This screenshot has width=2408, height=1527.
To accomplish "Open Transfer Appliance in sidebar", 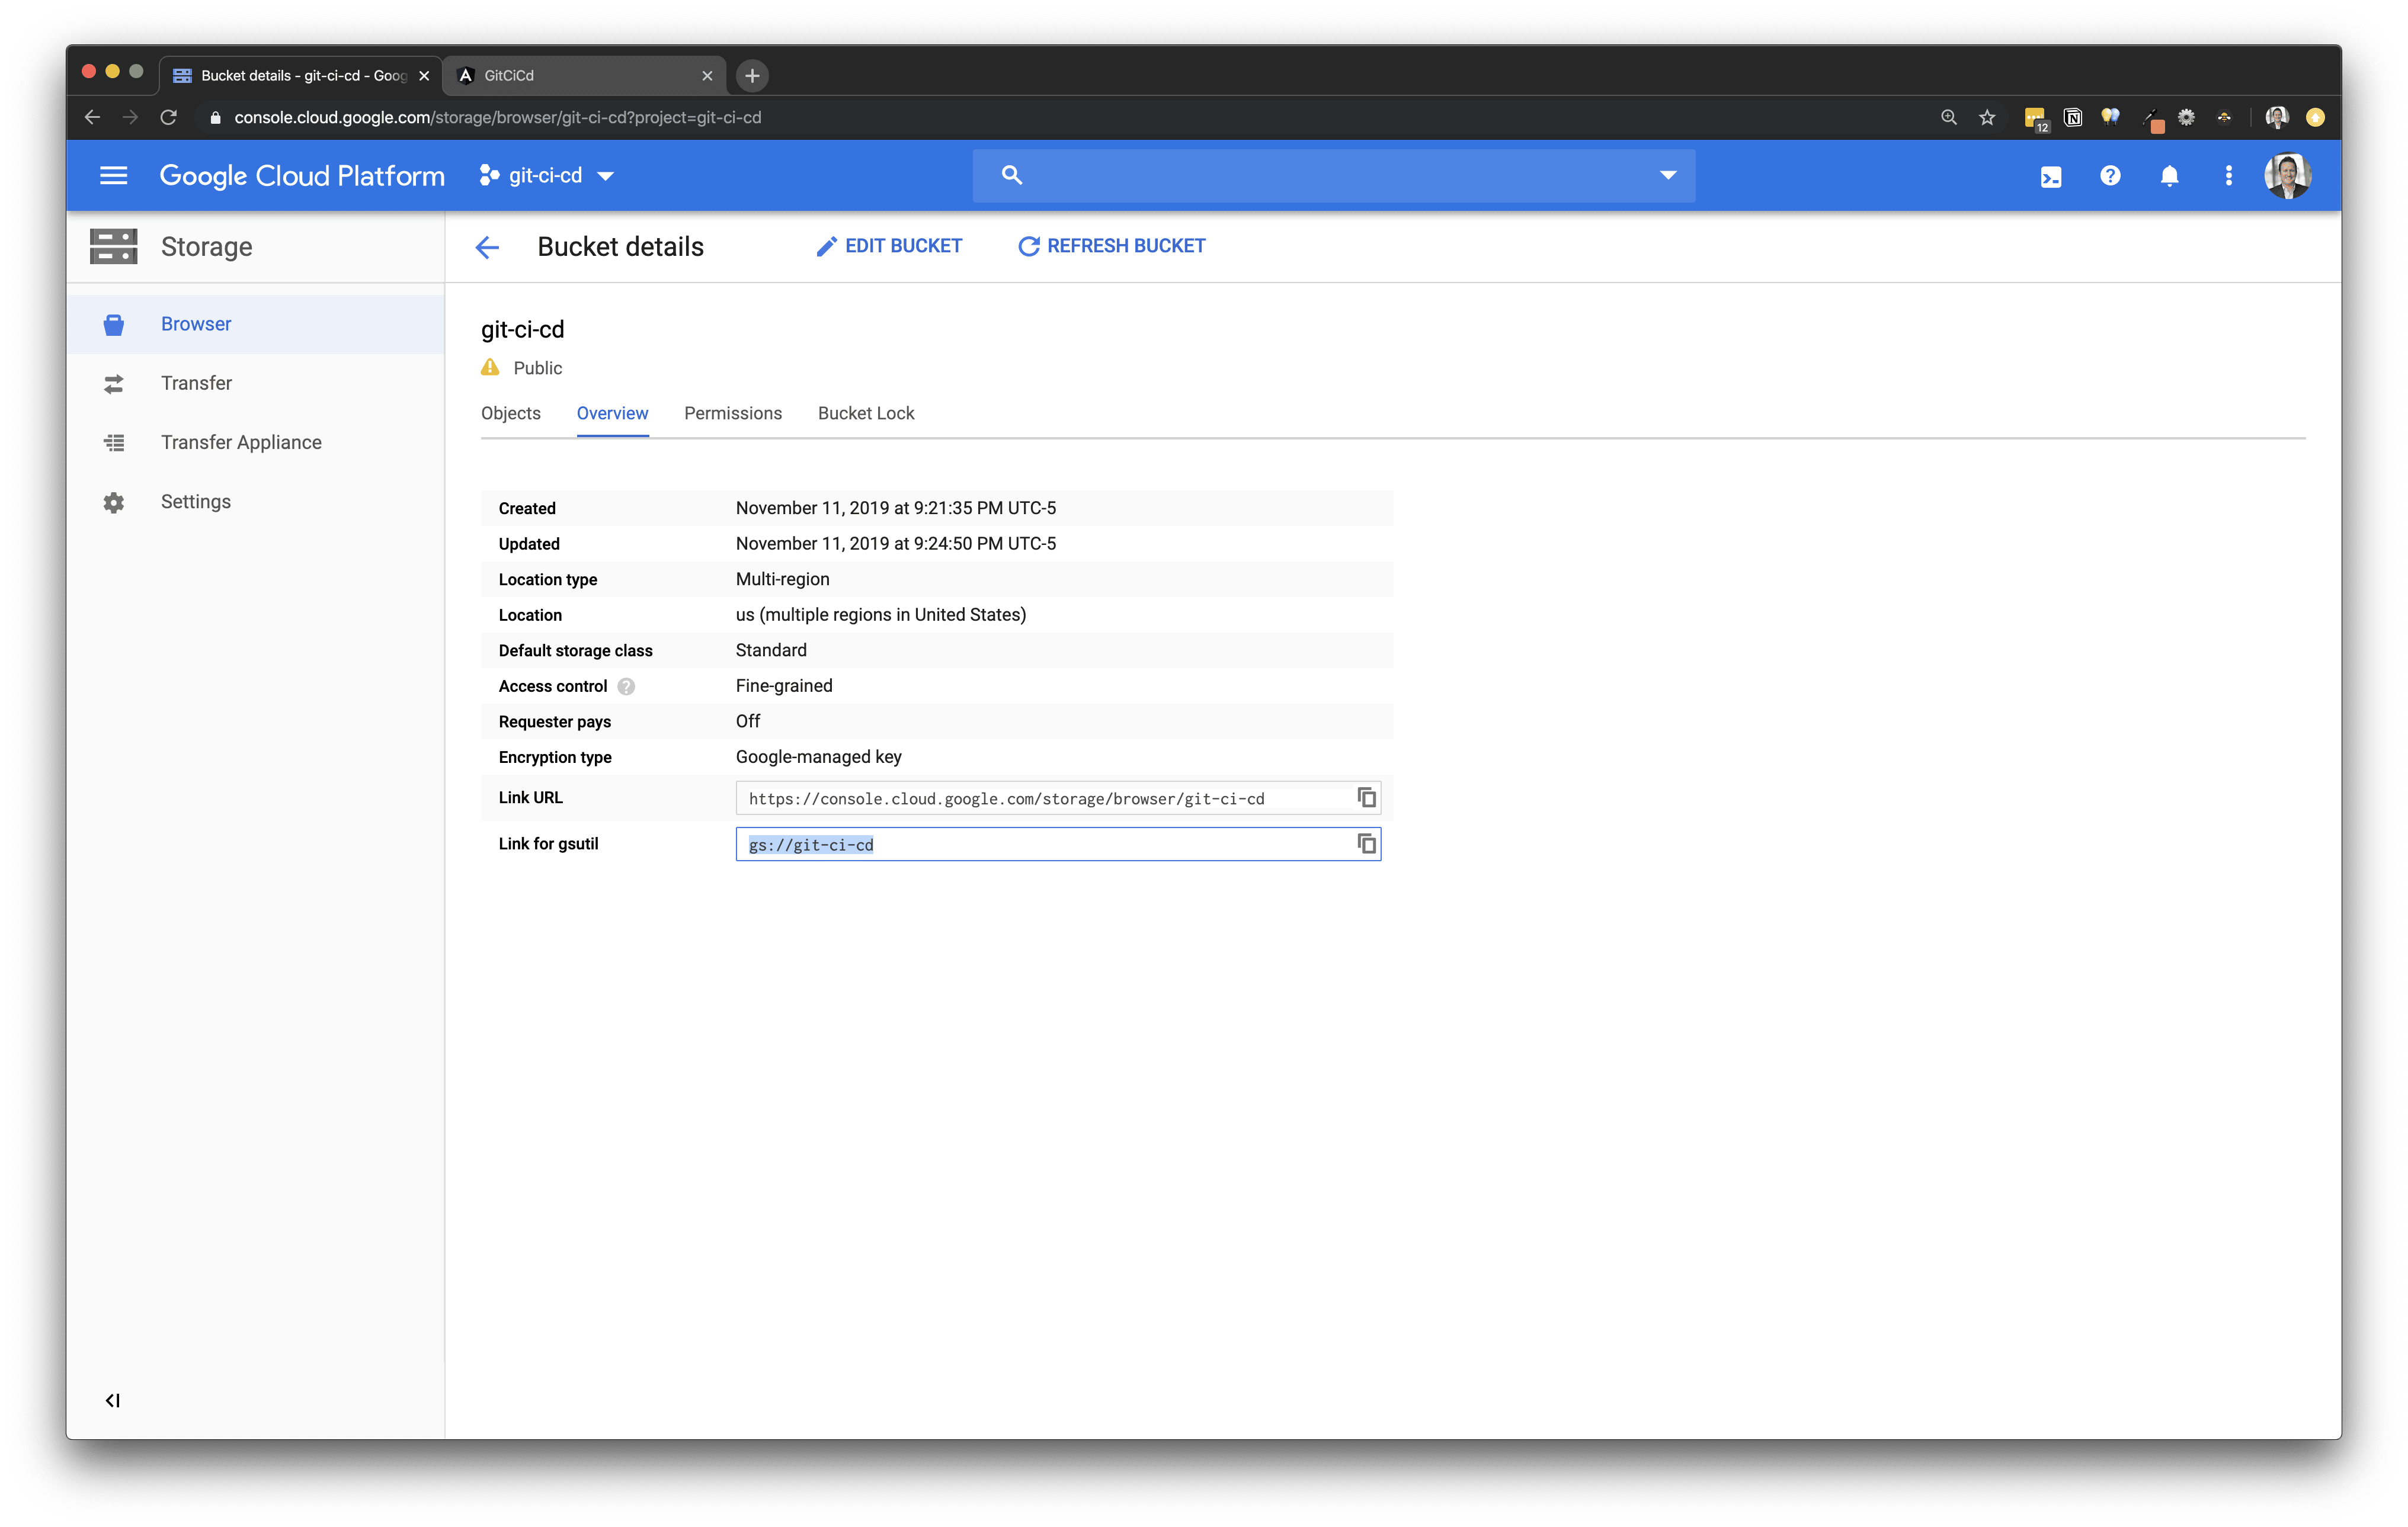I will 256,442.
